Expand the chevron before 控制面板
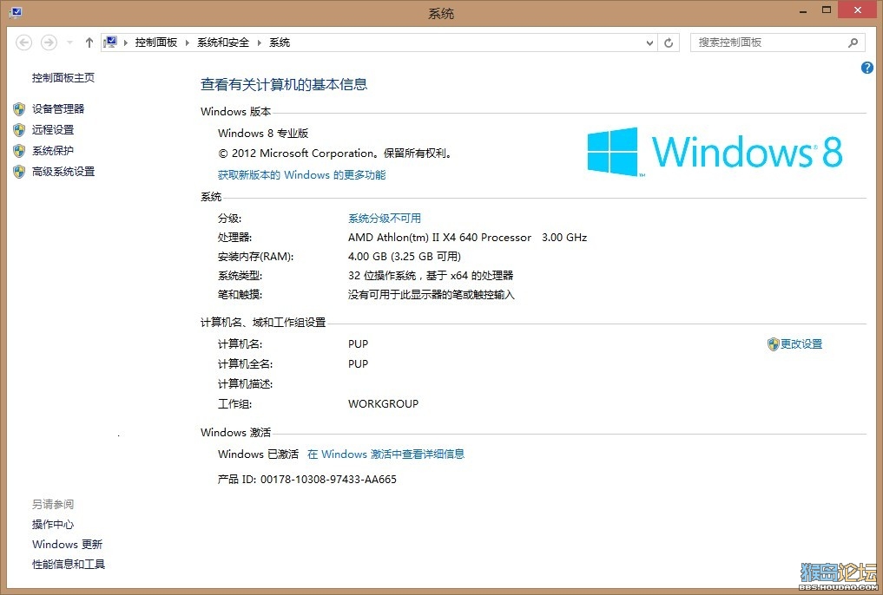Screen dimensions: 883x595 click(126, 42)
